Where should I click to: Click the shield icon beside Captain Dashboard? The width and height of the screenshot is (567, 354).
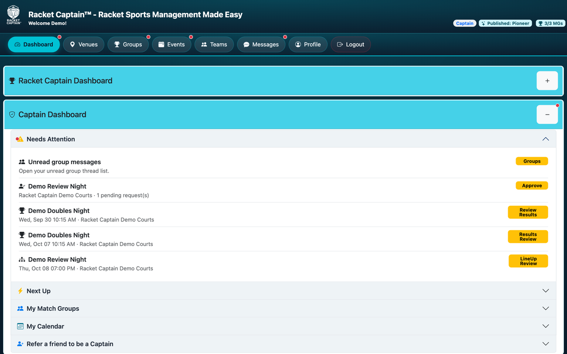point(12,115)
